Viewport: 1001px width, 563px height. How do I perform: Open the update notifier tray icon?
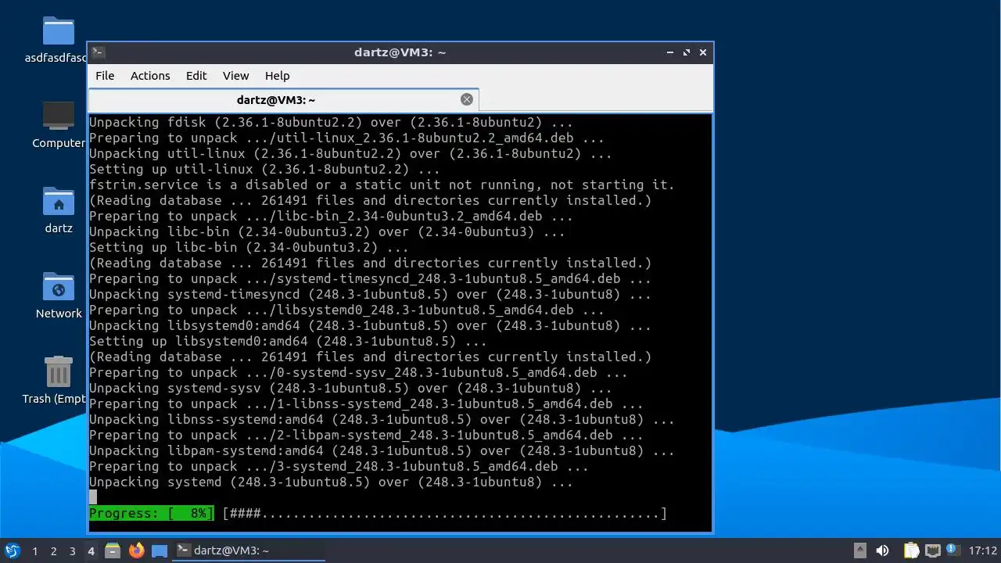point(953,550)
